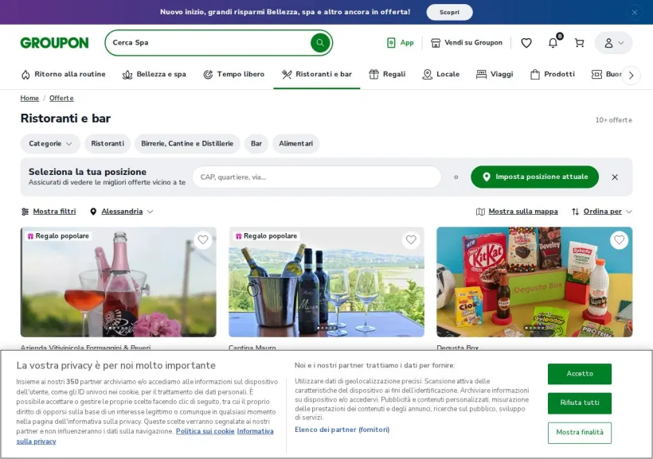Screen dimensions: 653x459
Task: Open the rosé wine bottle deal image
Action: tap(119, 282)
